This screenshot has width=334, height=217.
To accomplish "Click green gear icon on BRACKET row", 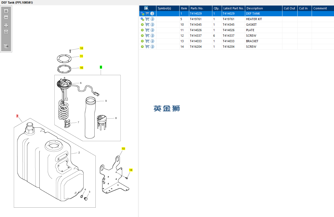I will (x=142, y=41).
